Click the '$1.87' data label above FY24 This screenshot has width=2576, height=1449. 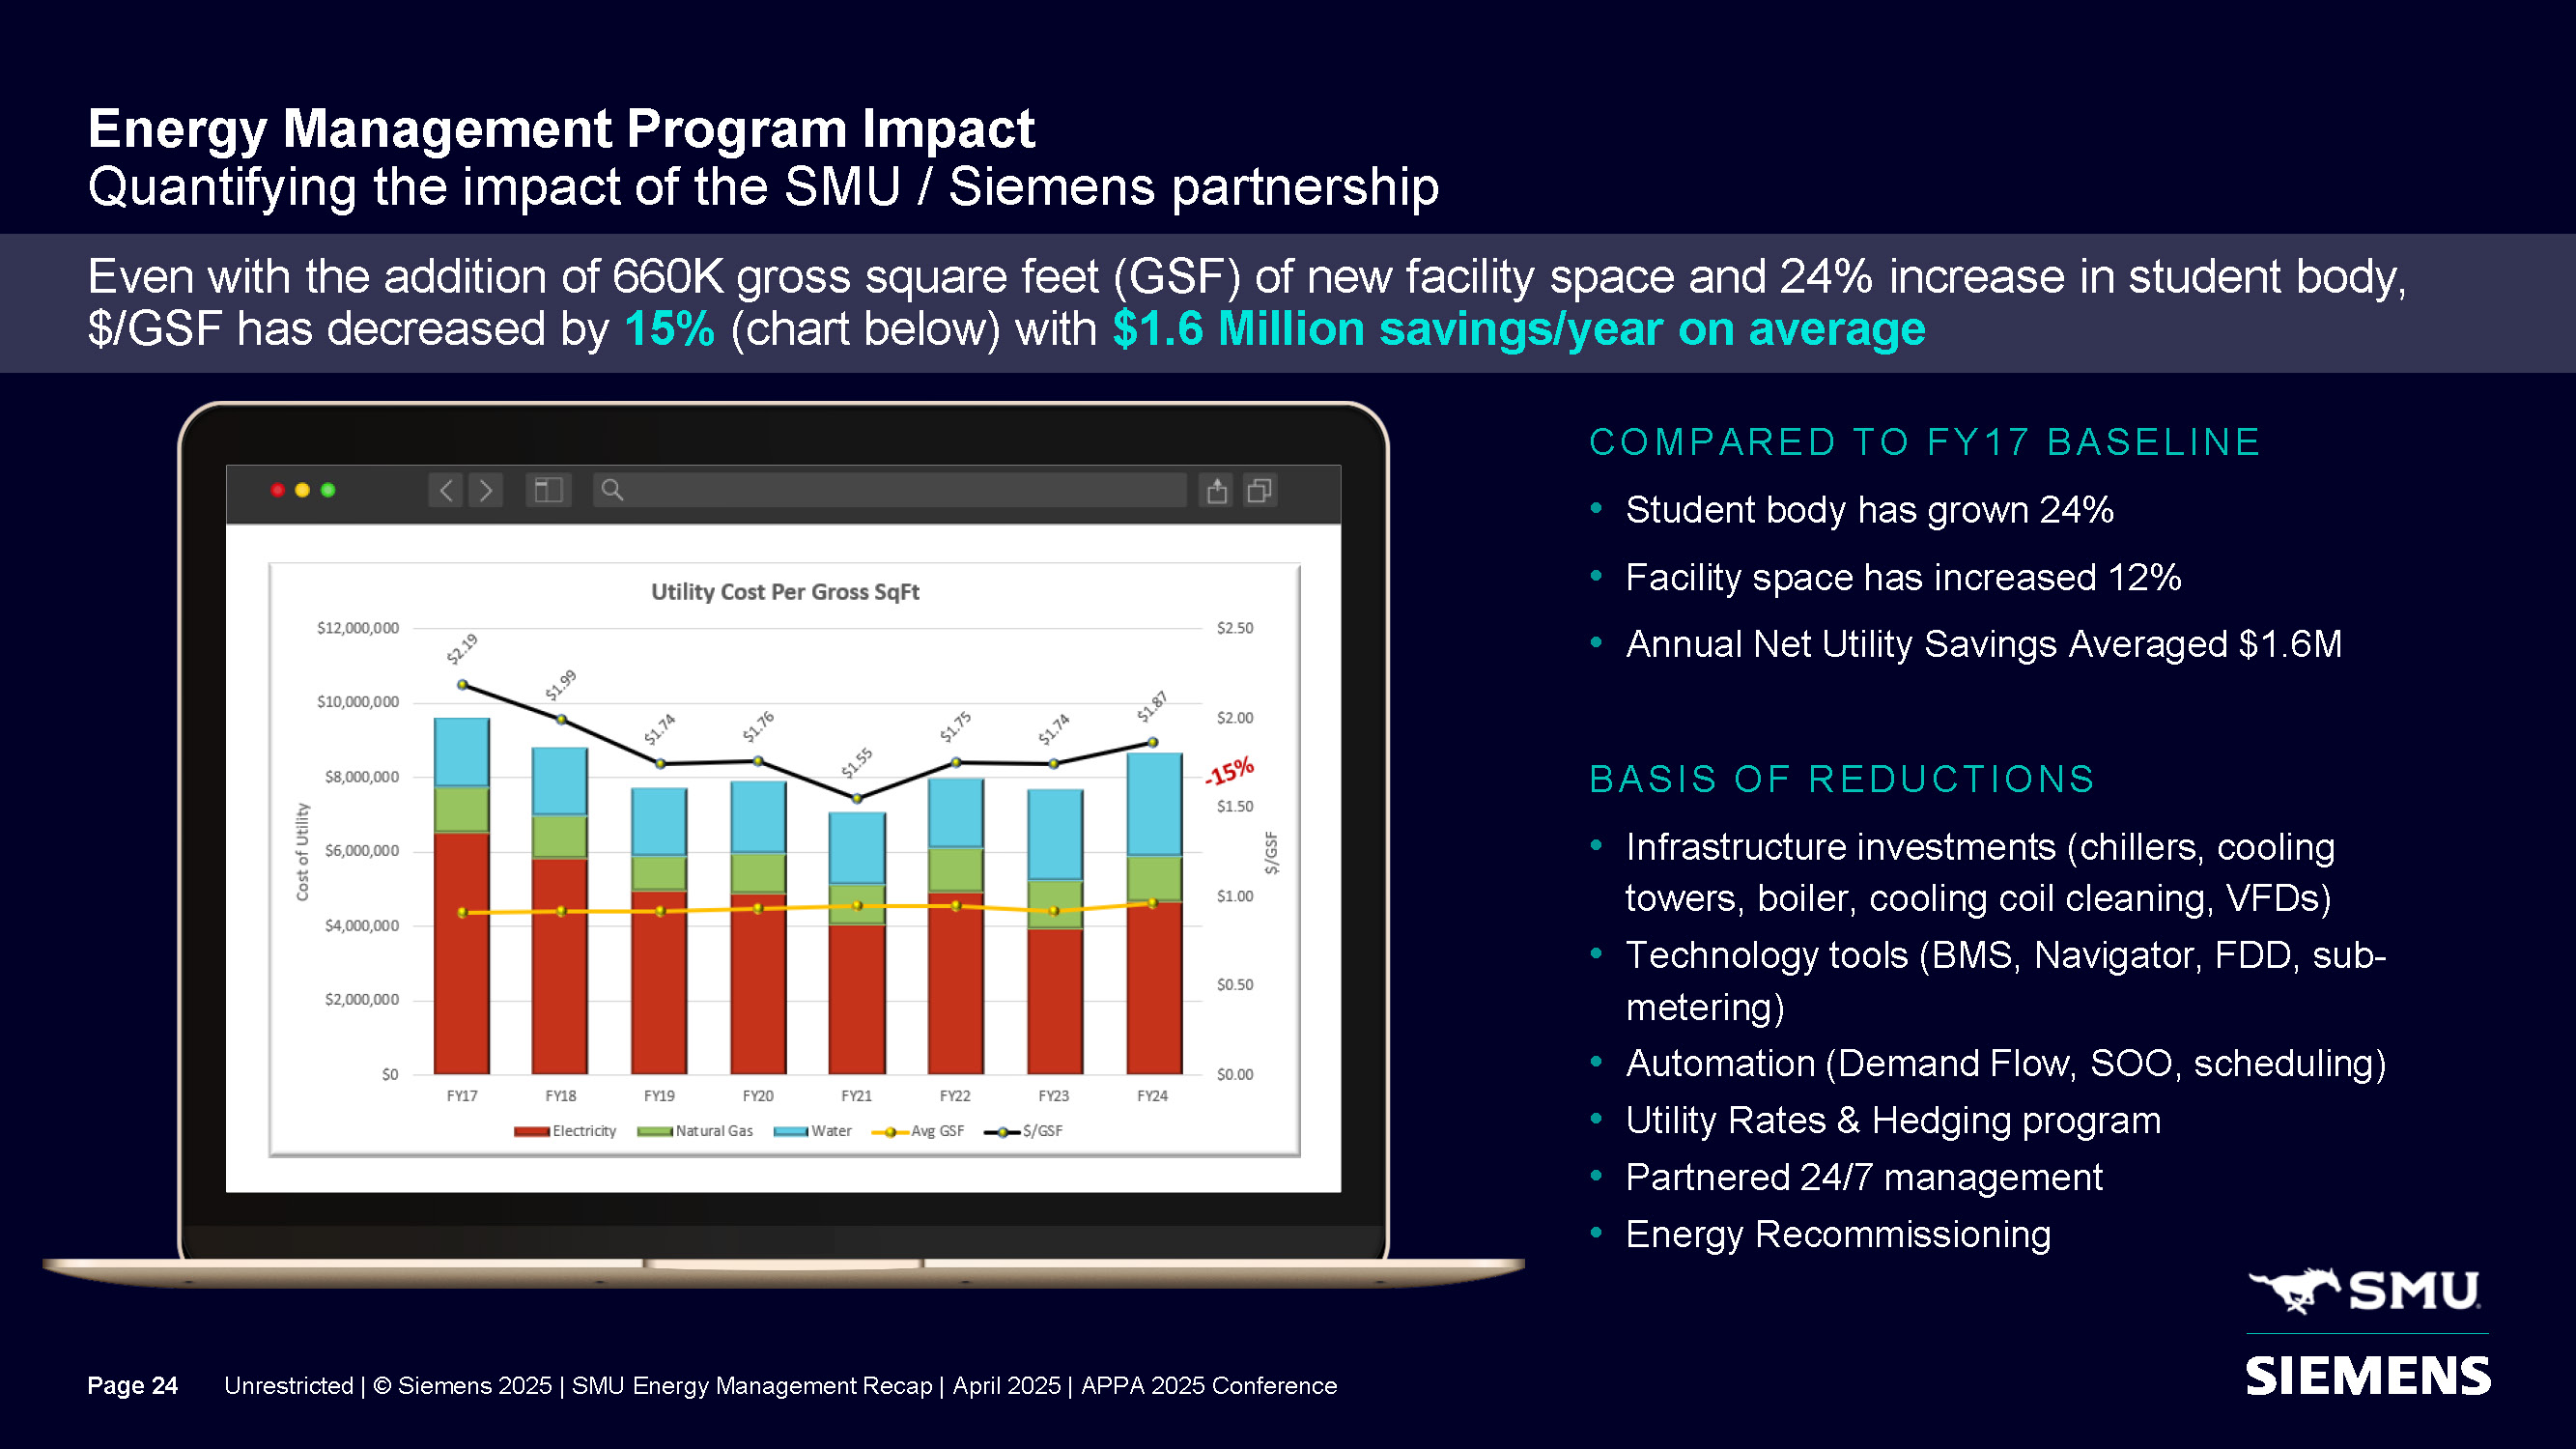1152,706
